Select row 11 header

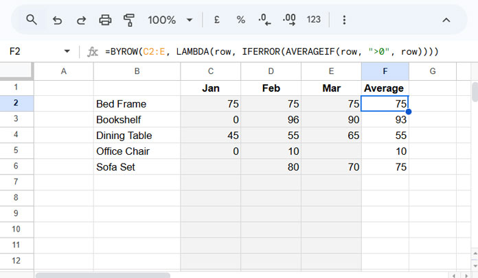(x=16, y=246)
